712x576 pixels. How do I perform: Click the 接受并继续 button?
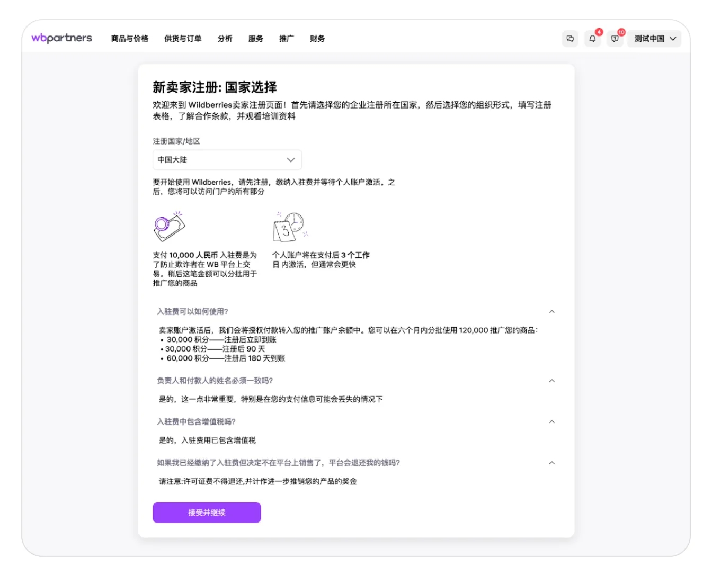coord(207,512)
